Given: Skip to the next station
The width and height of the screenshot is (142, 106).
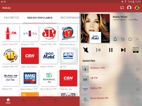Looking at the screenshot, I should click(123, 50).
